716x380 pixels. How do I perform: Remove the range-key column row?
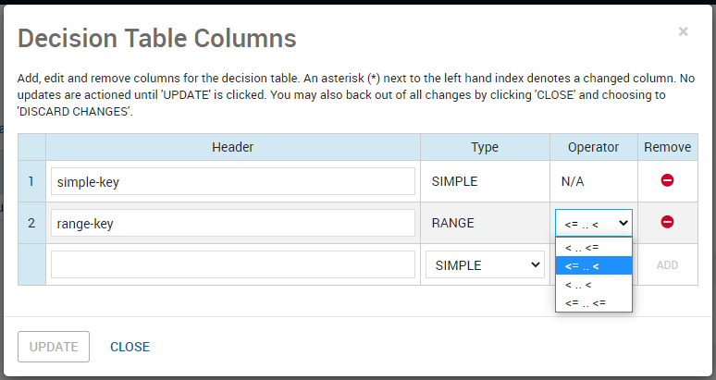[667, 223]
